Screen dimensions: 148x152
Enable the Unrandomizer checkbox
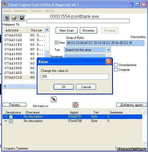pyautogui.click(x=116, y=65)
